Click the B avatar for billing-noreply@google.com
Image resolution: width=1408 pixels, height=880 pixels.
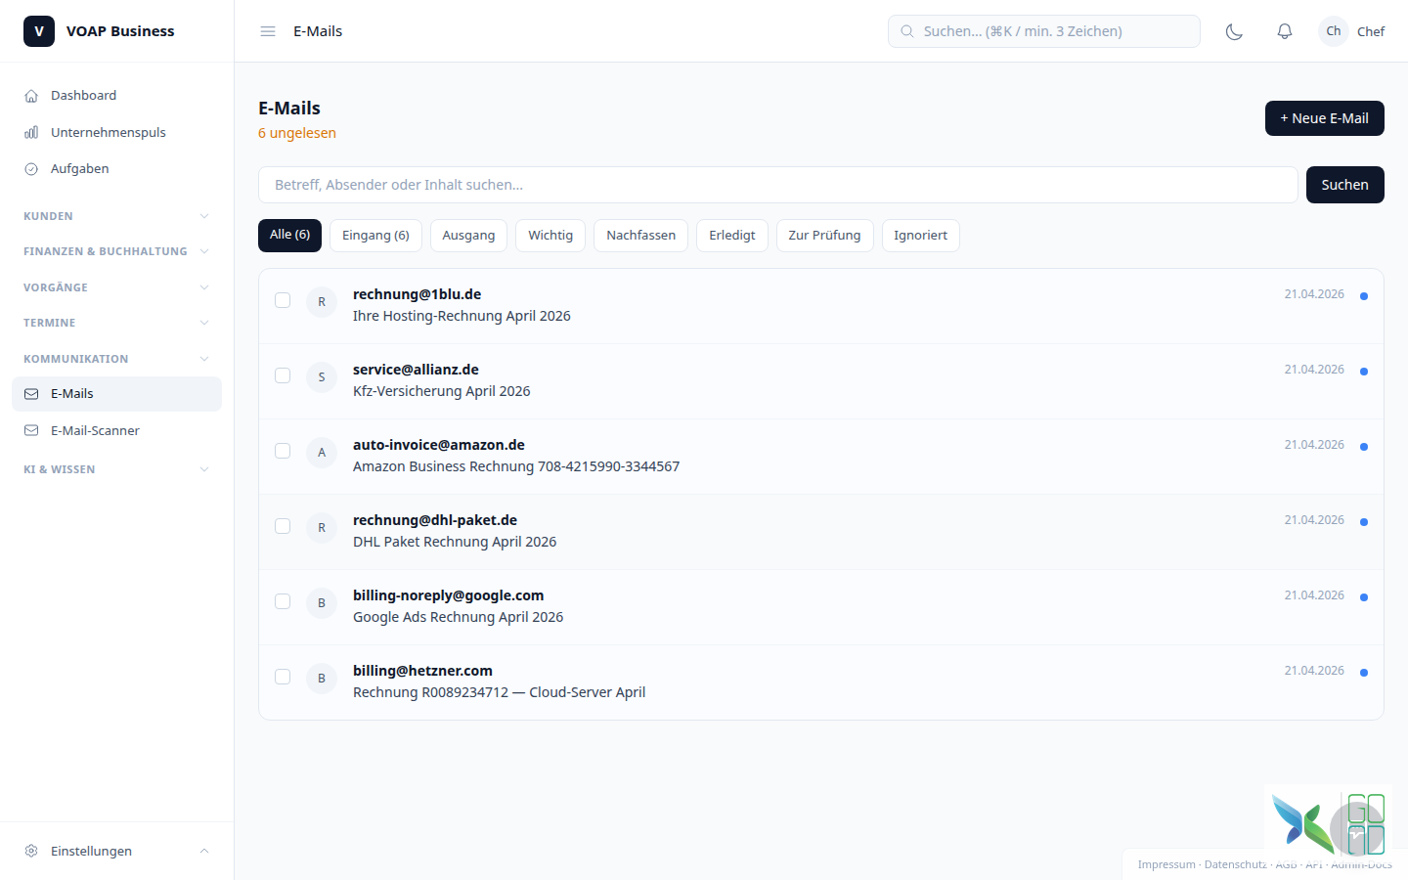pyautogui.click(x=322, y=603)
